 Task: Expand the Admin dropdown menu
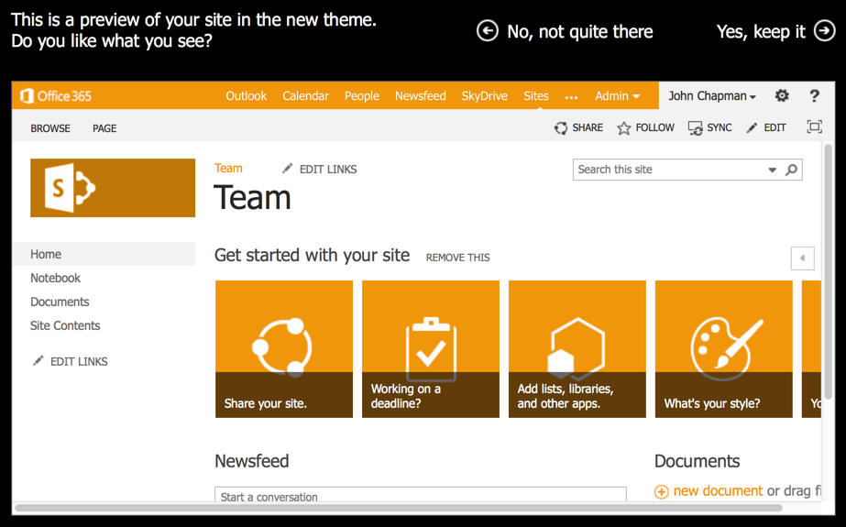[x=617, y=96]
